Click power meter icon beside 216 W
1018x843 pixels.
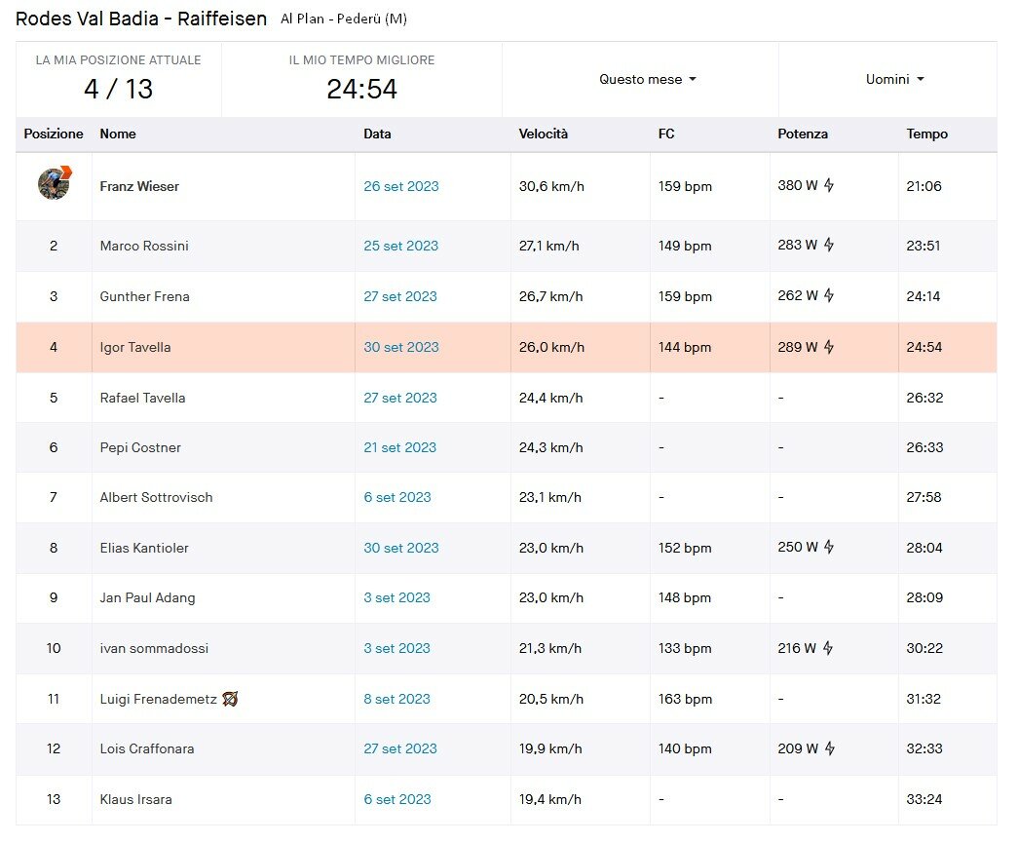tap(829, 648)
